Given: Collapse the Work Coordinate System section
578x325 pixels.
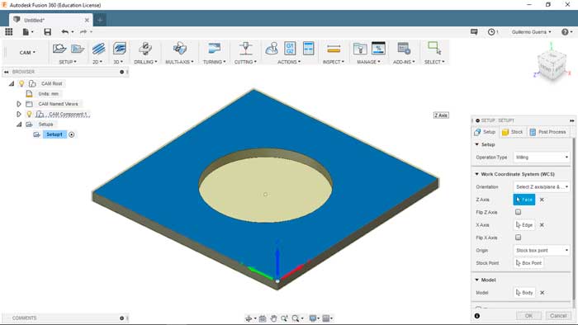Looking at the screenshot, I should click(x=477, y=174).
